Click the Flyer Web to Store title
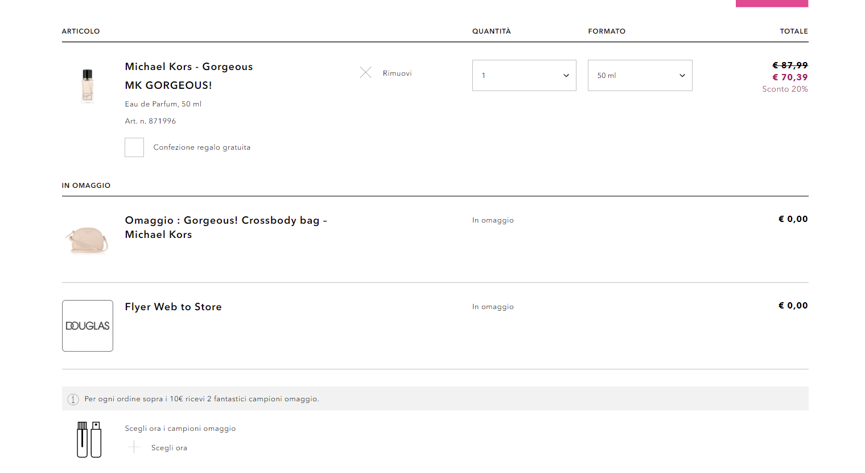The image size is (865, 473). click(x=173, y=307)
